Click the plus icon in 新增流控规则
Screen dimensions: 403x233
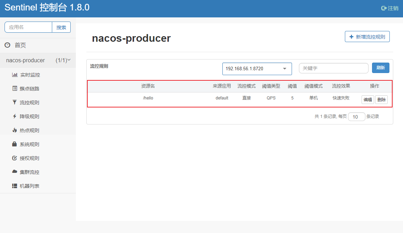pyautogui.click(x=351, y=37)
